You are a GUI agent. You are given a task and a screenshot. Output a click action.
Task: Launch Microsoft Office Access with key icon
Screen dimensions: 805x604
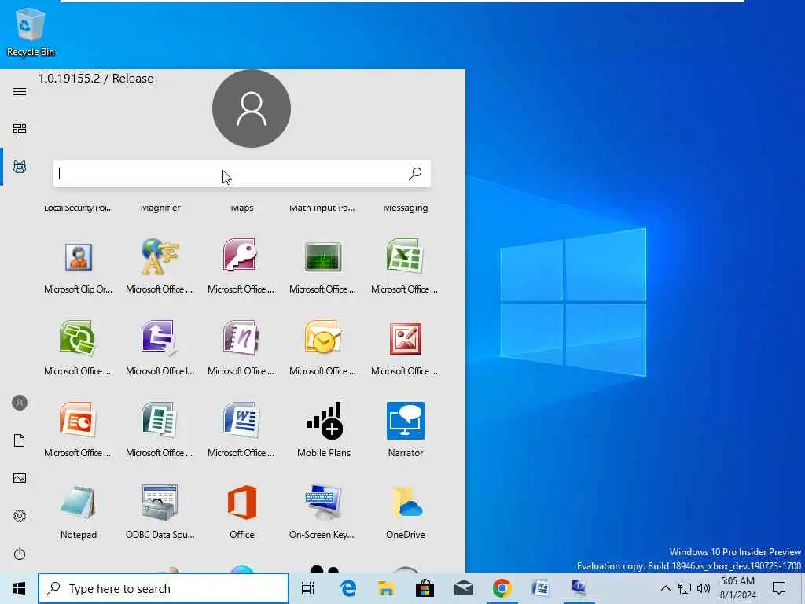pyautogui.click(x=241, y=267)
